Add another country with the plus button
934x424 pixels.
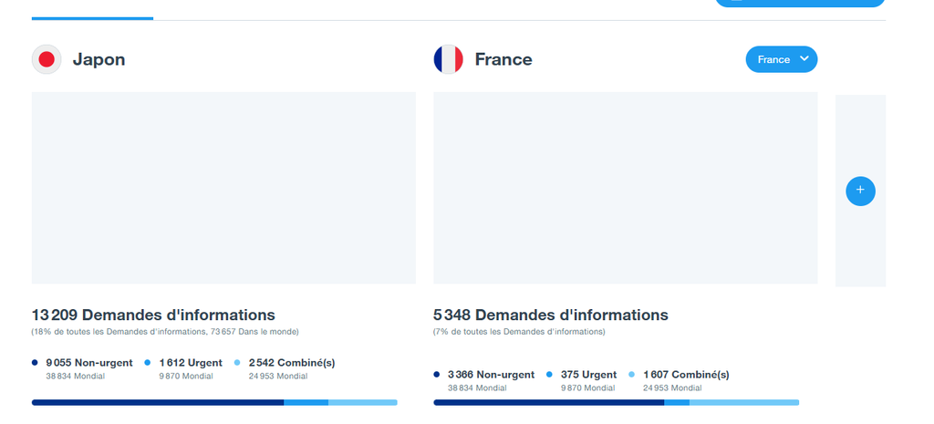point(860,191)
